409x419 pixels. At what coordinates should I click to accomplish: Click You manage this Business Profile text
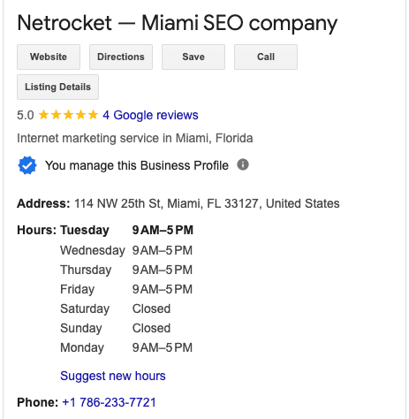point(137,165)
